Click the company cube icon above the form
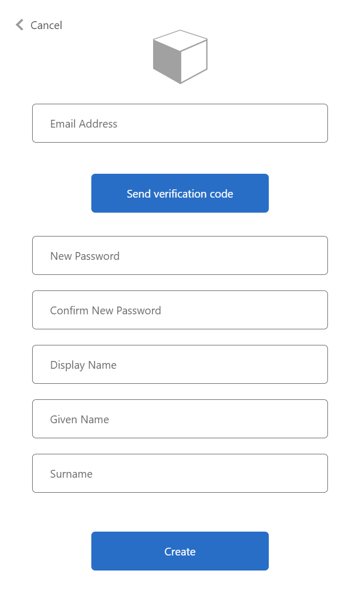This screenshot has height=598, width=357. [180, 57]
